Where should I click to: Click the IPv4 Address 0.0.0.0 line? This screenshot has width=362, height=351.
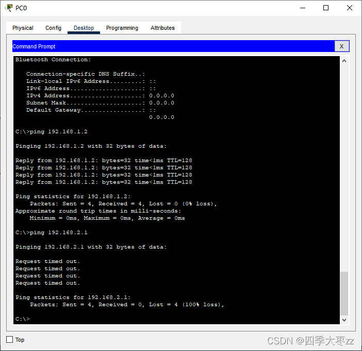[100, 96]
